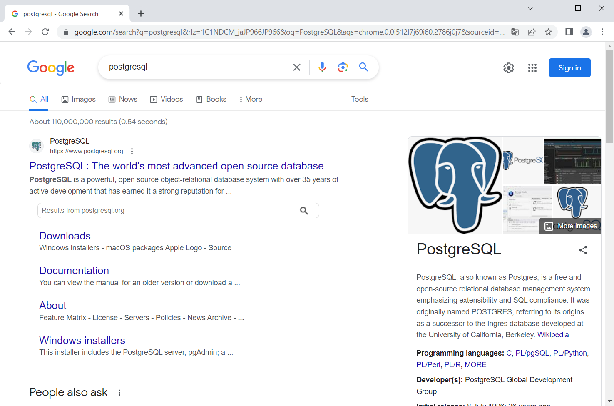
Task: Open People also ask options menu
Action: (119, 393)
